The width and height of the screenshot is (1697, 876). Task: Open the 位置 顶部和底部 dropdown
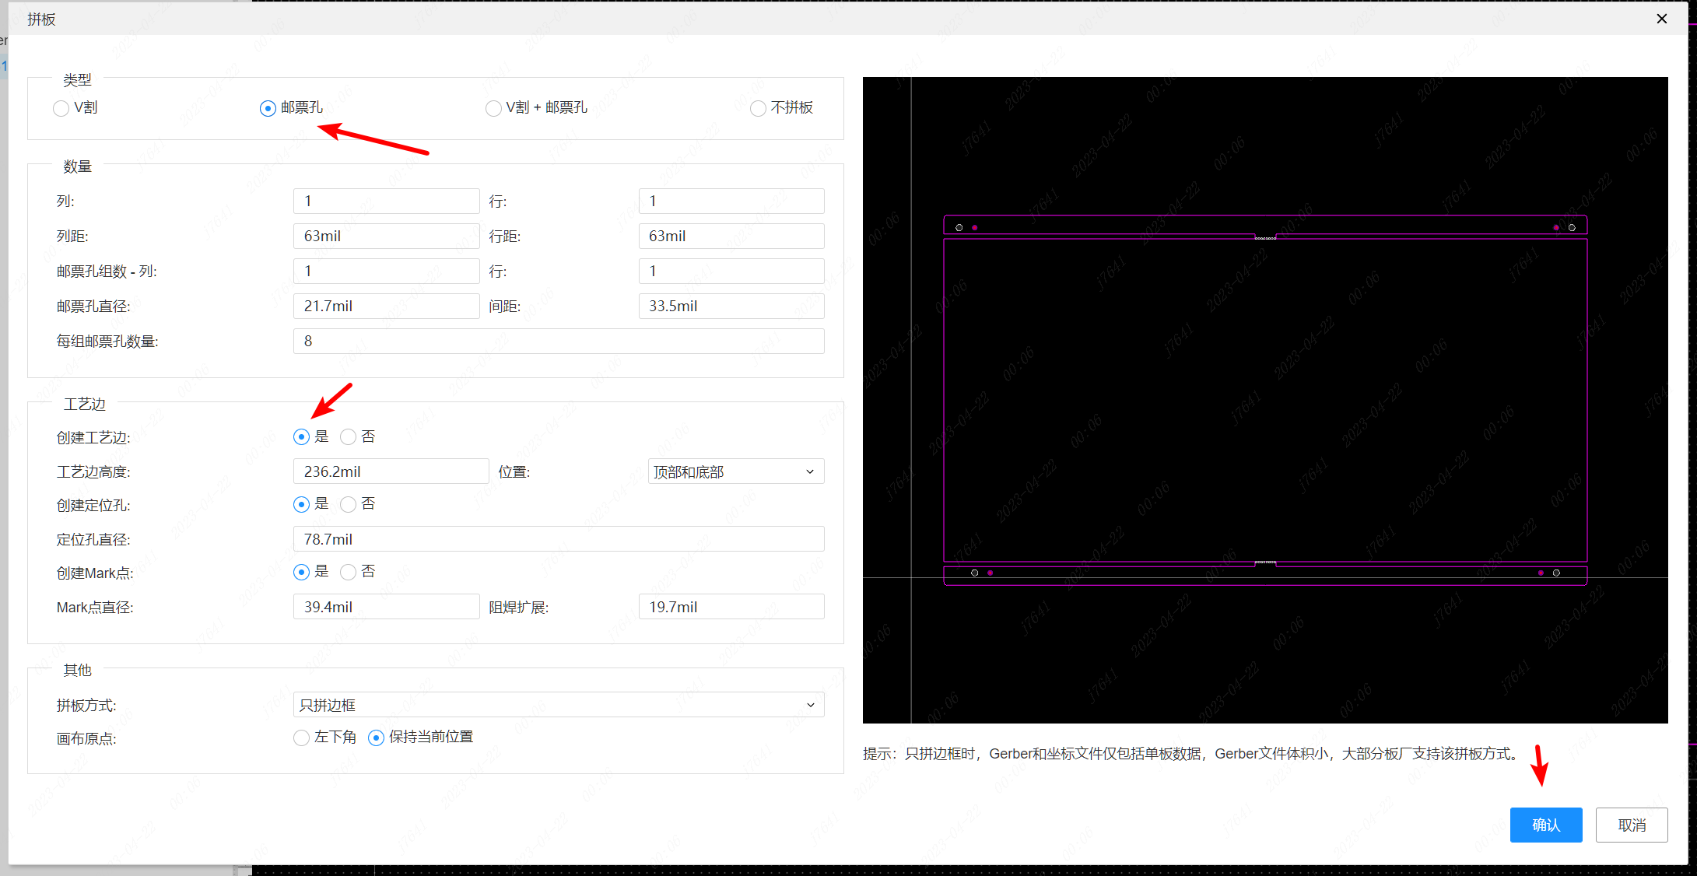point(735,471)
